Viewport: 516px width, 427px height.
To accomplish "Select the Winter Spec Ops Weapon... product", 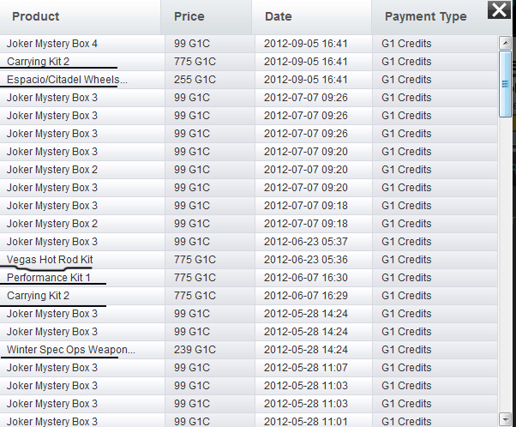I will [71, 350].
